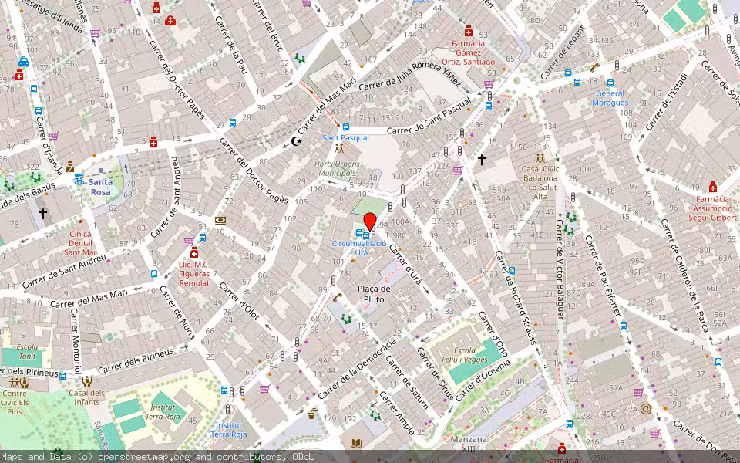Viewport: 740px width, 463px height.
Task: Click the Carrer de l'Estadi label
Action: click(666, 103)
